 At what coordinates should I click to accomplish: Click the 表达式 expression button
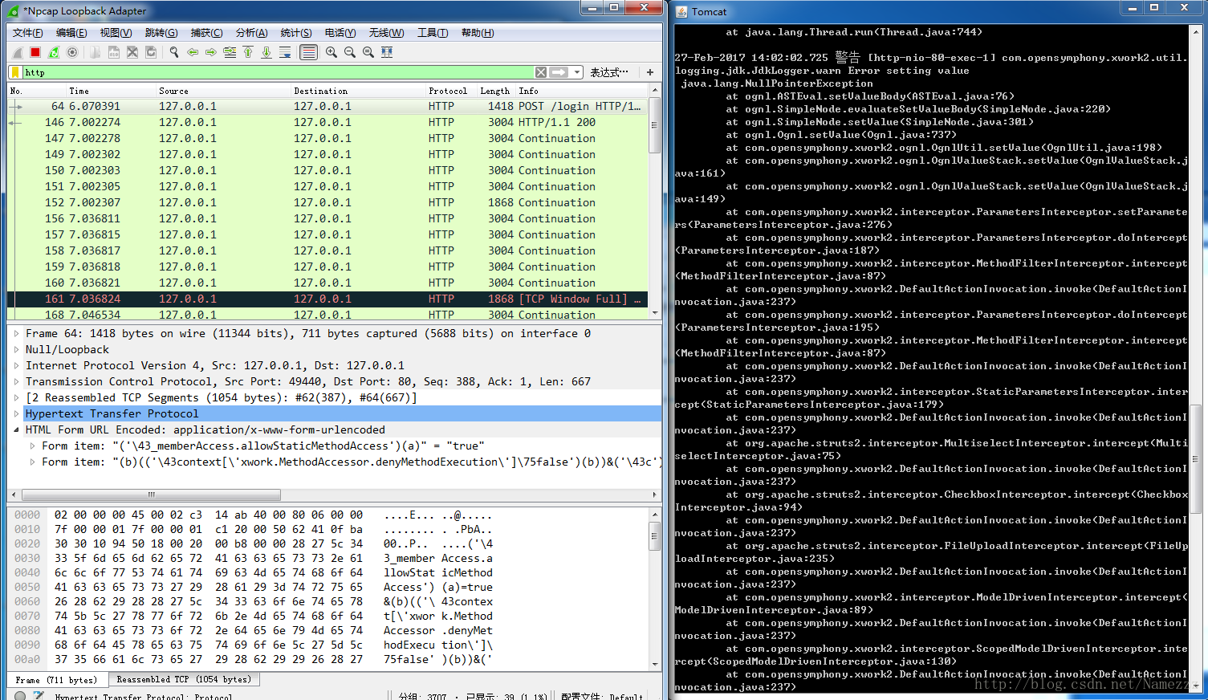tap(609, 72)
